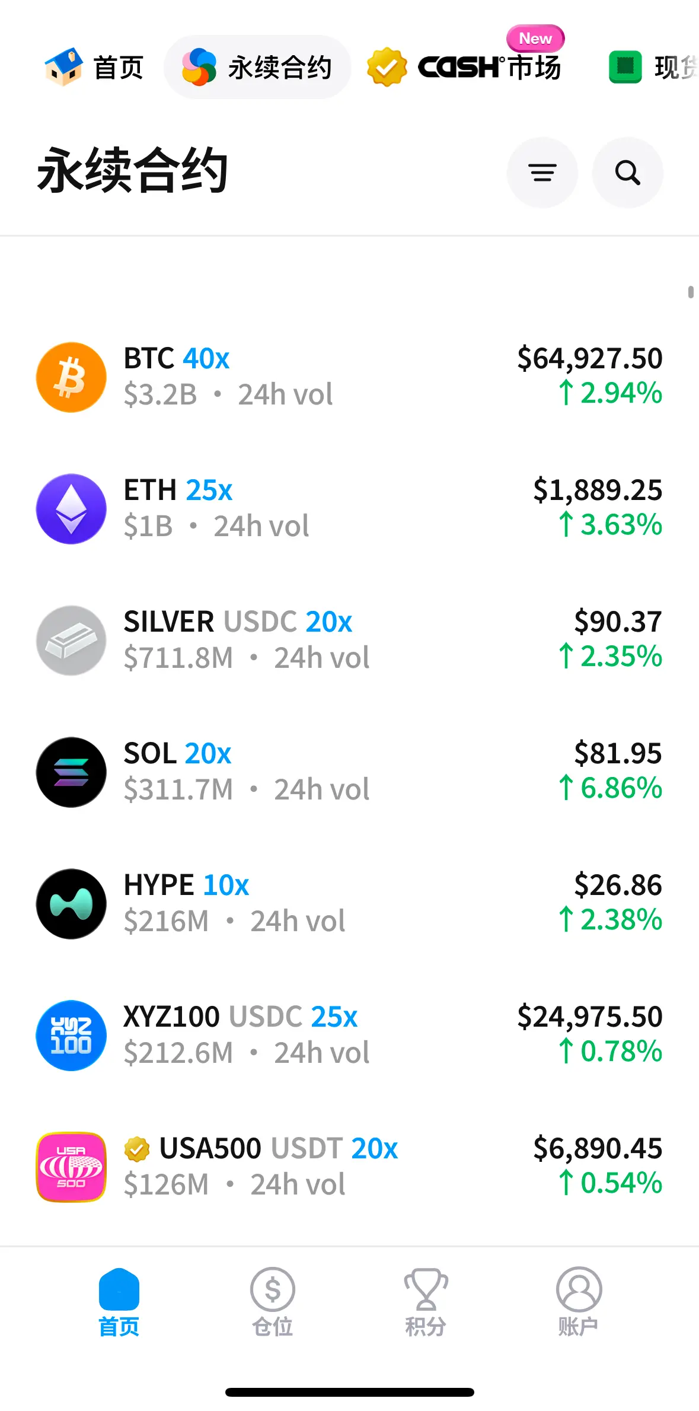Tap the USA500 pink icon

(71, 1167)
